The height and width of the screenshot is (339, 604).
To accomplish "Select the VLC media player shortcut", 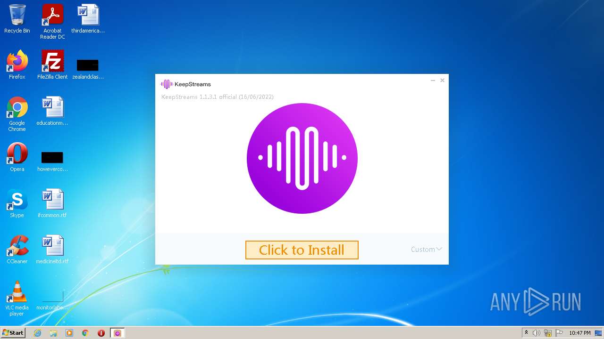I will pos(17,299).
